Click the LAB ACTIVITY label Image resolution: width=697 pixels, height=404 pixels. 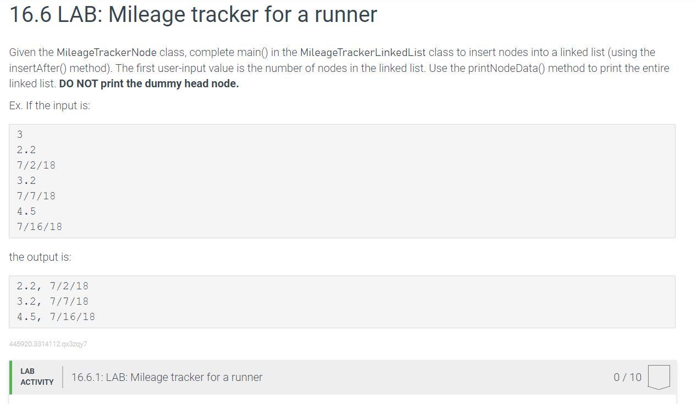[35, 377]
